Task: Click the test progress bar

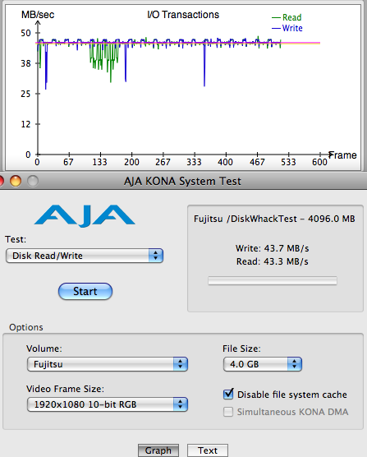Action: click(273, 280)
